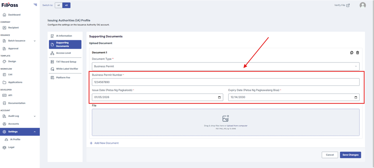This screenshot has width=374, height=168.
Task: Select Access Level tab
Action: click(65, 53)
